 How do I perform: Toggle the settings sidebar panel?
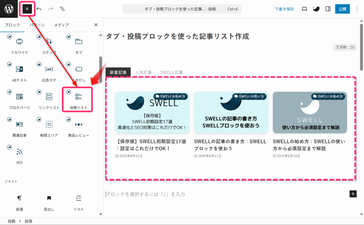coord(328,9)
